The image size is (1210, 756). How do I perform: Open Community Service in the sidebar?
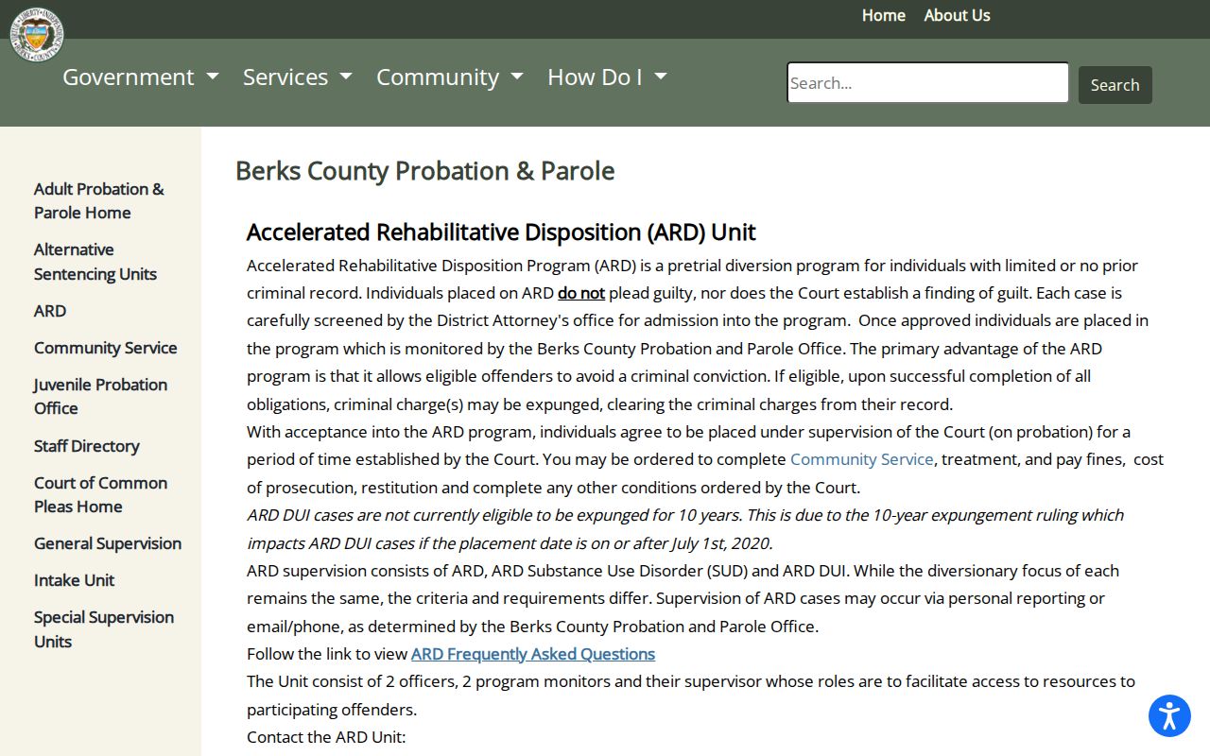[x=106, y=348]
